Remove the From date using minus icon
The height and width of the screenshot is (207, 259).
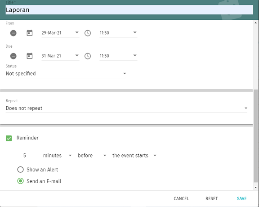click(x=13, y=33)
